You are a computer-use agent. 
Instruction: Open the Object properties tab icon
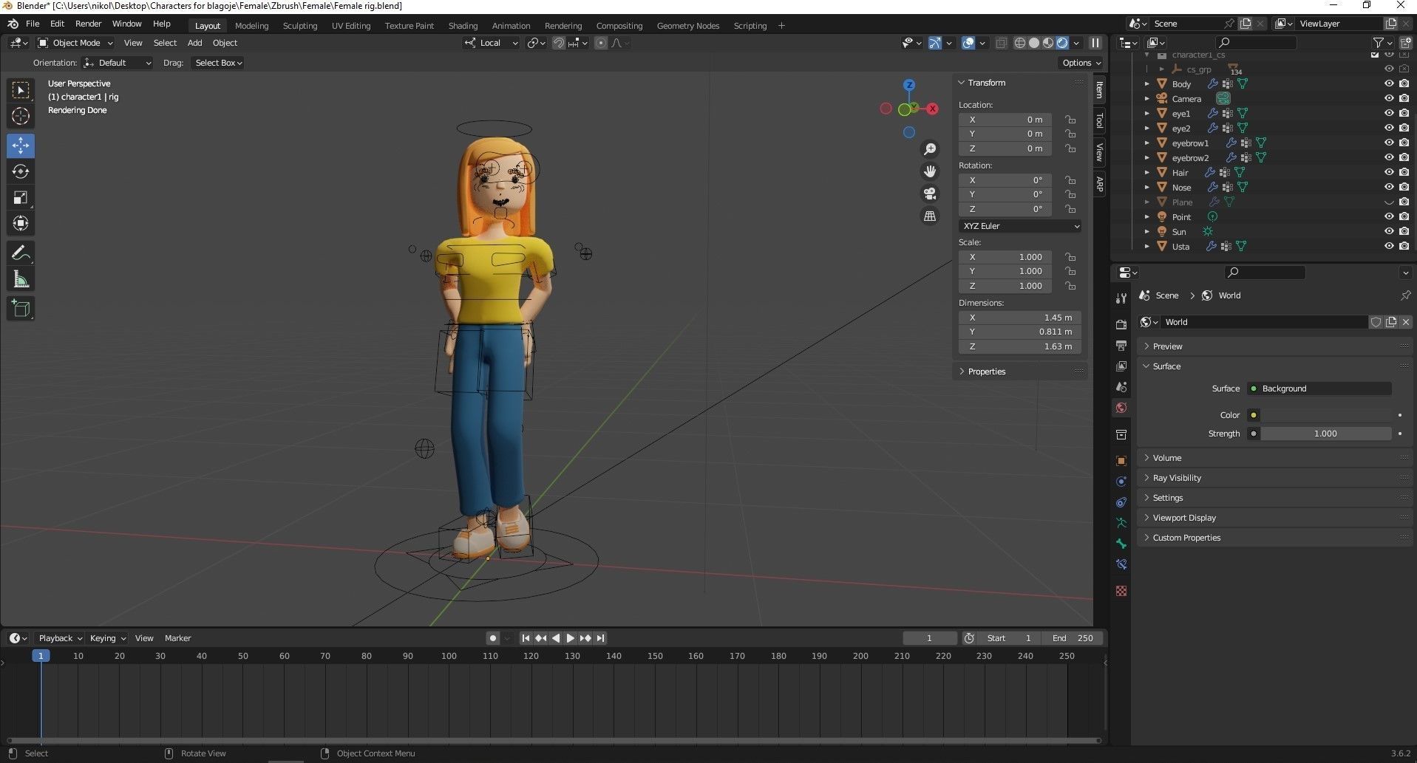point(1121,460)
